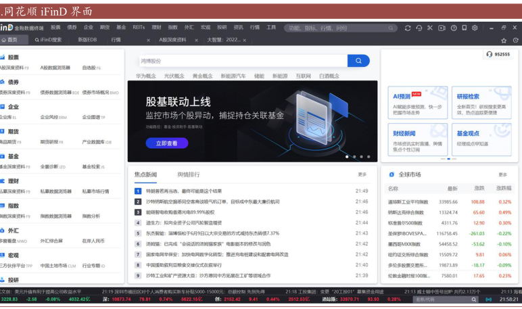The width and height of the screenshot is (522, 309).
Task: Open the 基金 menu in menu bar
Action: [x=121, y=28]
